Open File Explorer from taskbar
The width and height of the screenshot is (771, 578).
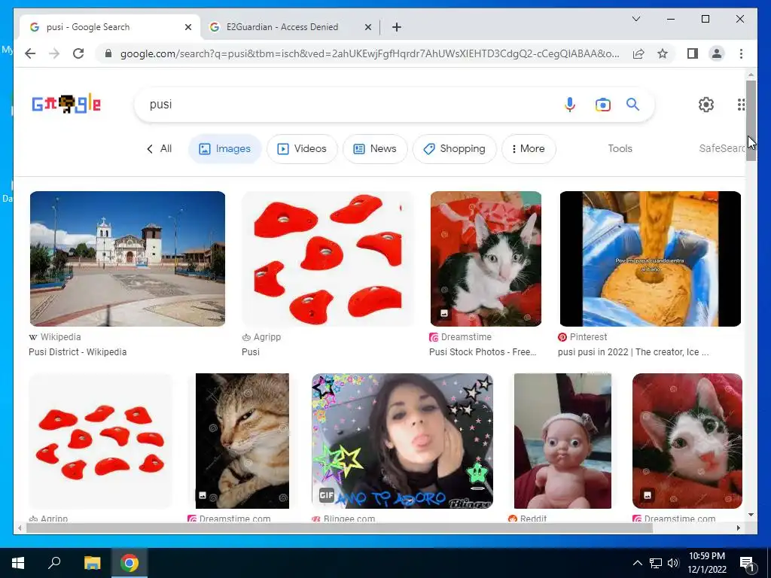[92, 563]
